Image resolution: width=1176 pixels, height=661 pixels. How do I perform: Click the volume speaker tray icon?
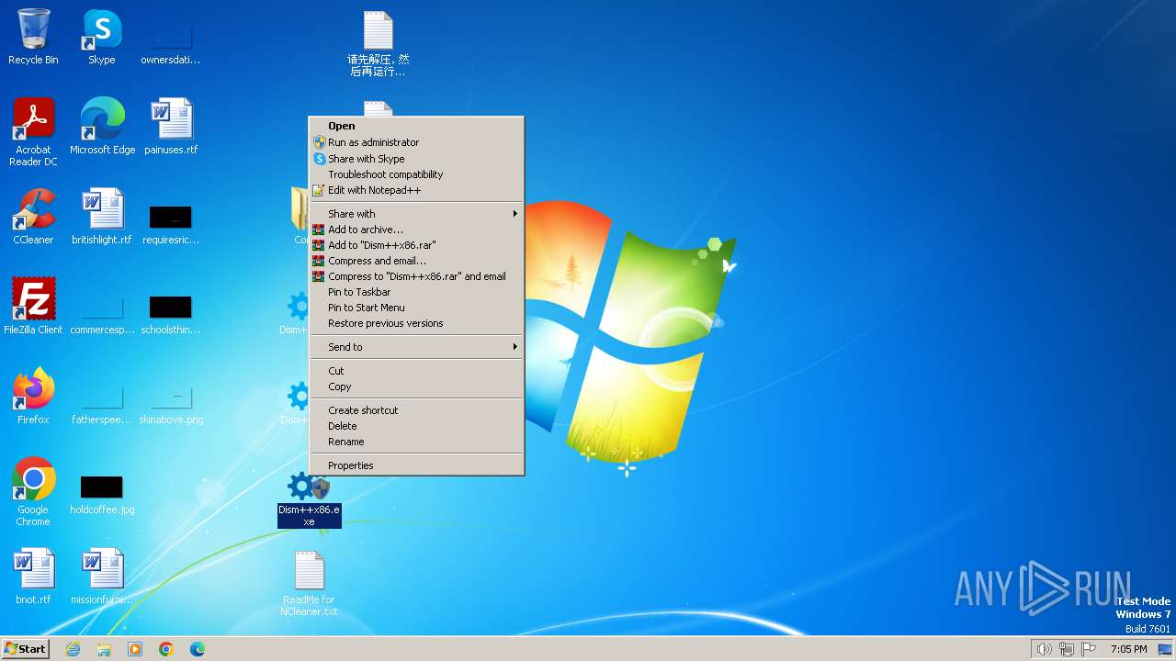1044,649
